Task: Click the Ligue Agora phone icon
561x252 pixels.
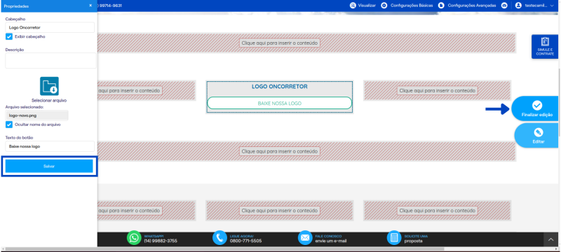Action: (219, 238)
